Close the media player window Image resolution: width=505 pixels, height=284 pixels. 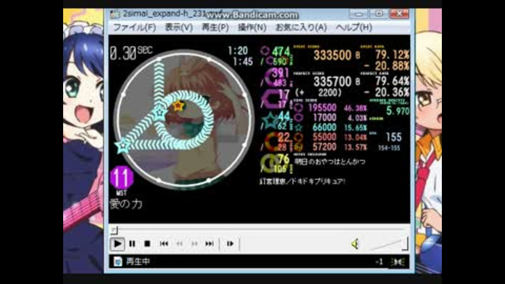[x=399, y=14]
